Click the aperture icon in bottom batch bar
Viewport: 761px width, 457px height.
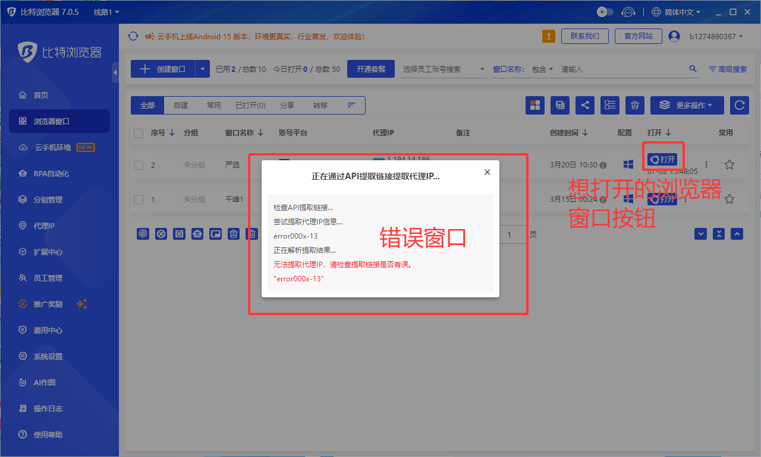143,234
